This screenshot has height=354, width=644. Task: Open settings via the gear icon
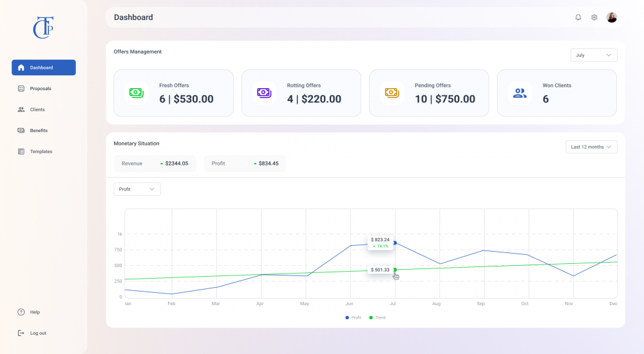click(594, 17)
